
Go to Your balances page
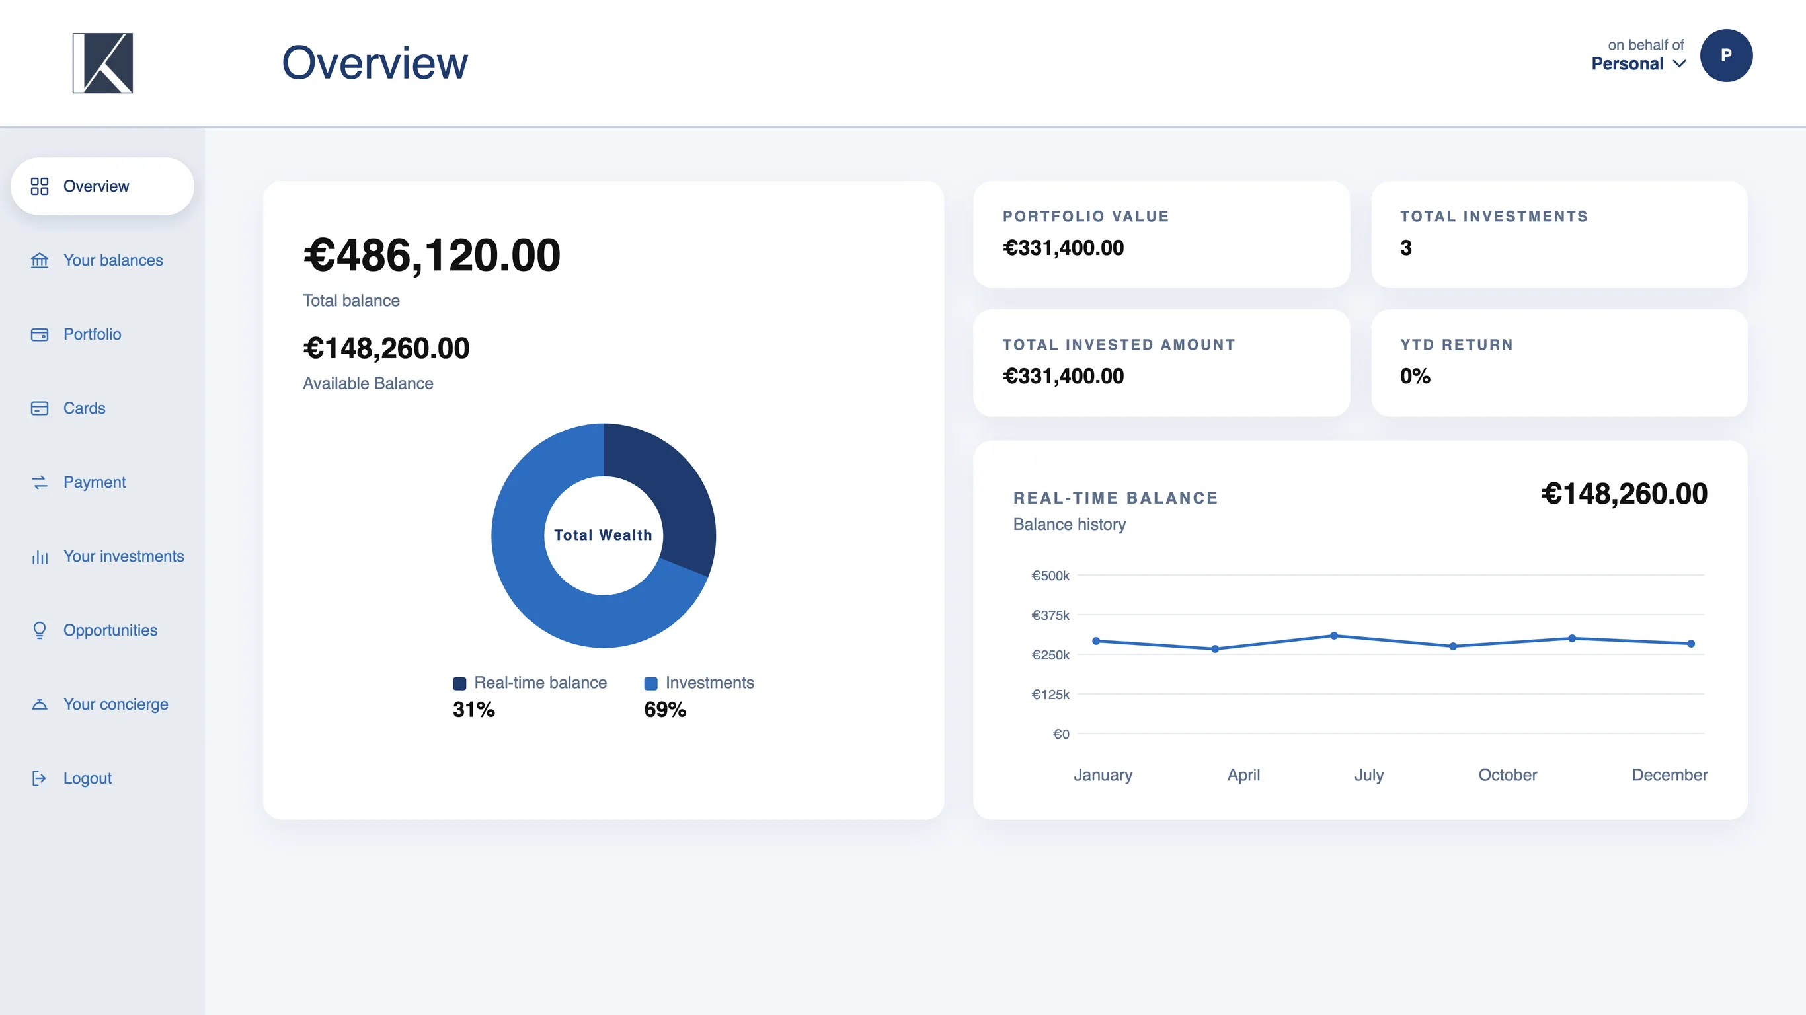113,260
